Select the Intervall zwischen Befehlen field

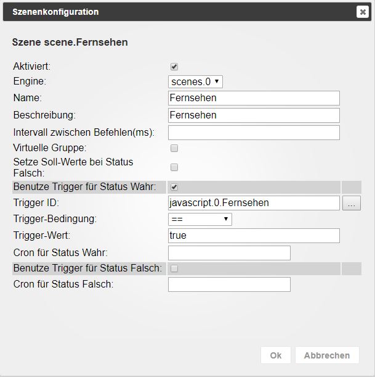click(x=254, y=133)
